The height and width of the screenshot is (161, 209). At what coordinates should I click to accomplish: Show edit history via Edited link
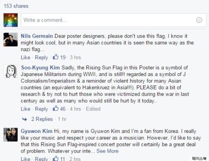pos(93,109)
